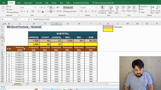Toggle Italic formatting

coord(25,11)
